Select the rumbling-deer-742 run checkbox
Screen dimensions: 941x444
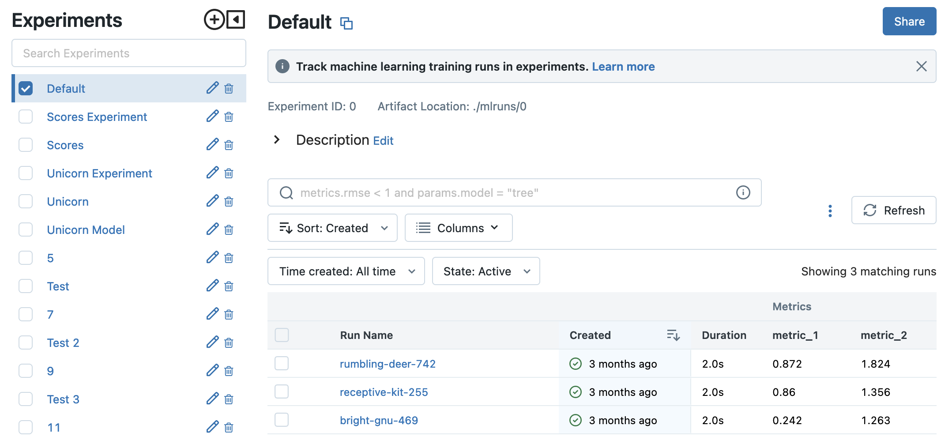point(282,364)
